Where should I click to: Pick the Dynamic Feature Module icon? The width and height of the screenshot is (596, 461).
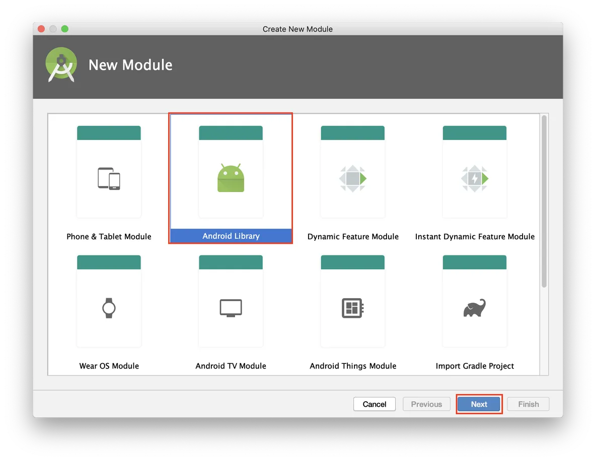pyautogui.click(x=353, y=178)
